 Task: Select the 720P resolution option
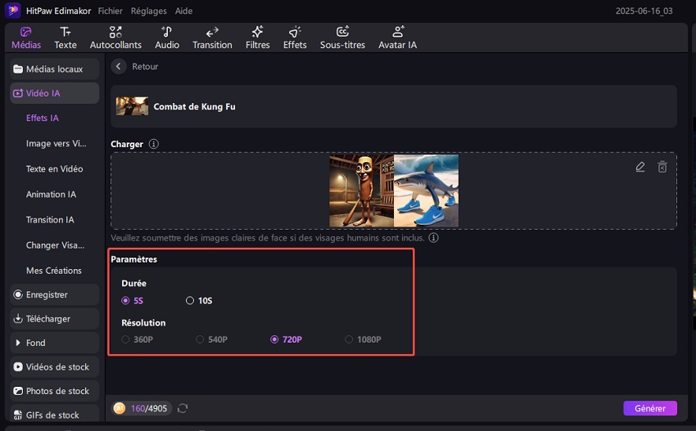point(274,339)
